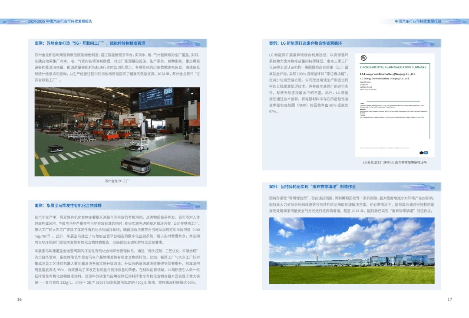Click the header text 2024-2025 中国汽车行业可持续发展报告

[60, 22]
